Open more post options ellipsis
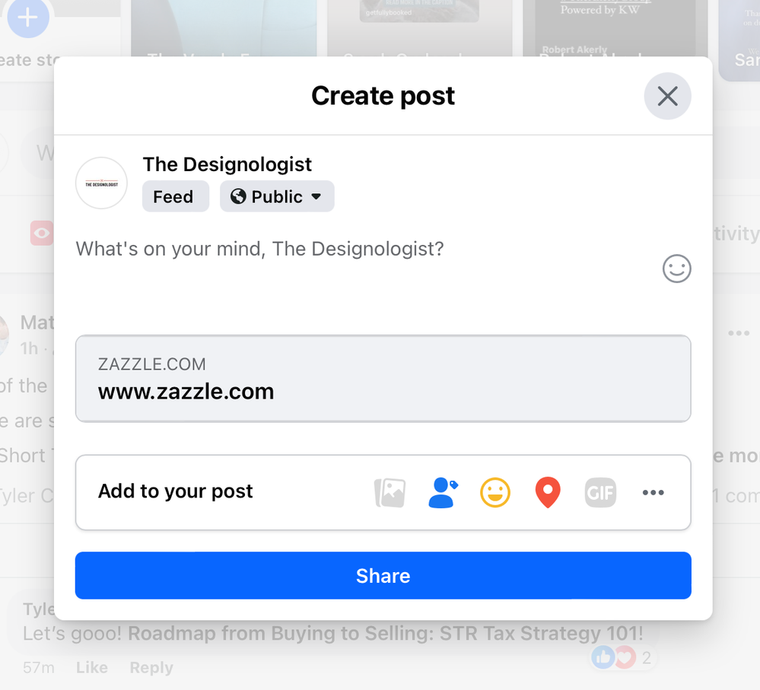760x690 pixels. coord(653,492)
